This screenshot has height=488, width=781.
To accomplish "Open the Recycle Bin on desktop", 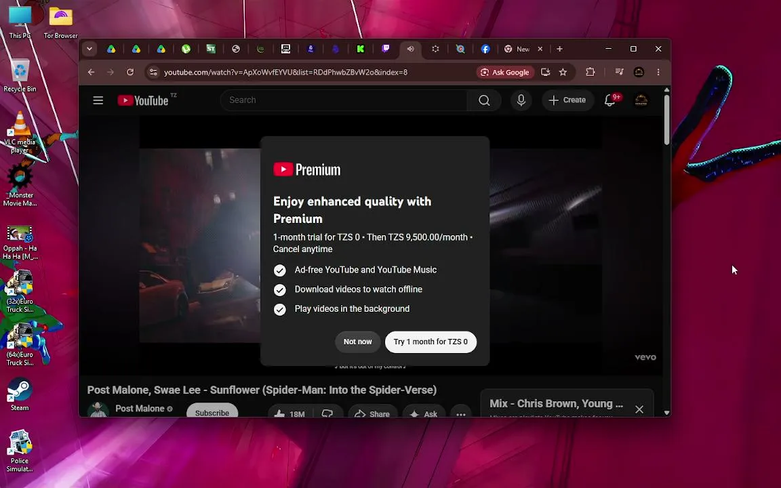I will (20, 76).
